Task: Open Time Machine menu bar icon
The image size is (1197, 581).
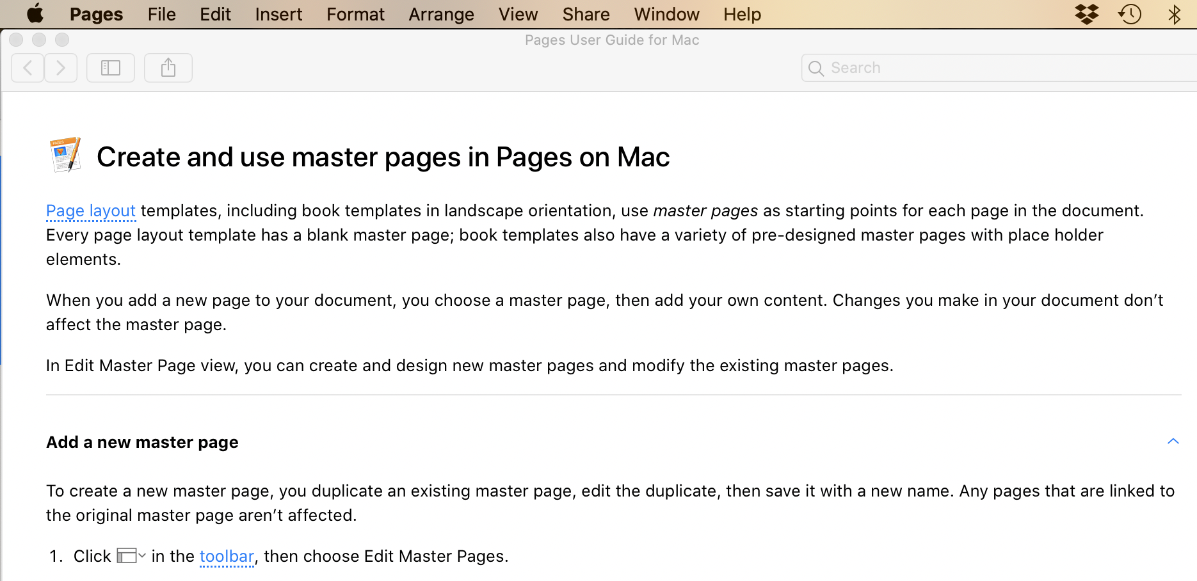Action: [1130, 14]
